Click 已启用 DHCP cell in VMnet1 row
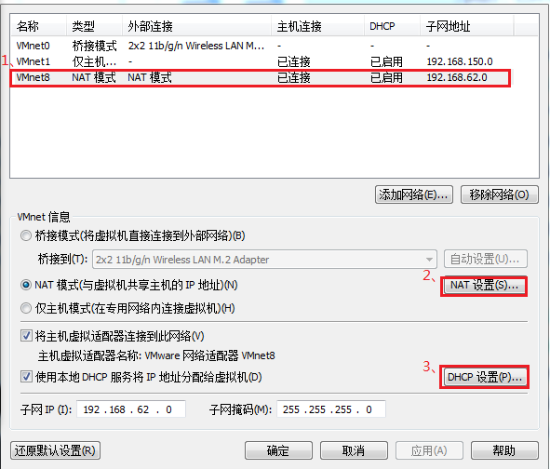The height and width of the screenshot is (469, 550). [x=386, y=61]
